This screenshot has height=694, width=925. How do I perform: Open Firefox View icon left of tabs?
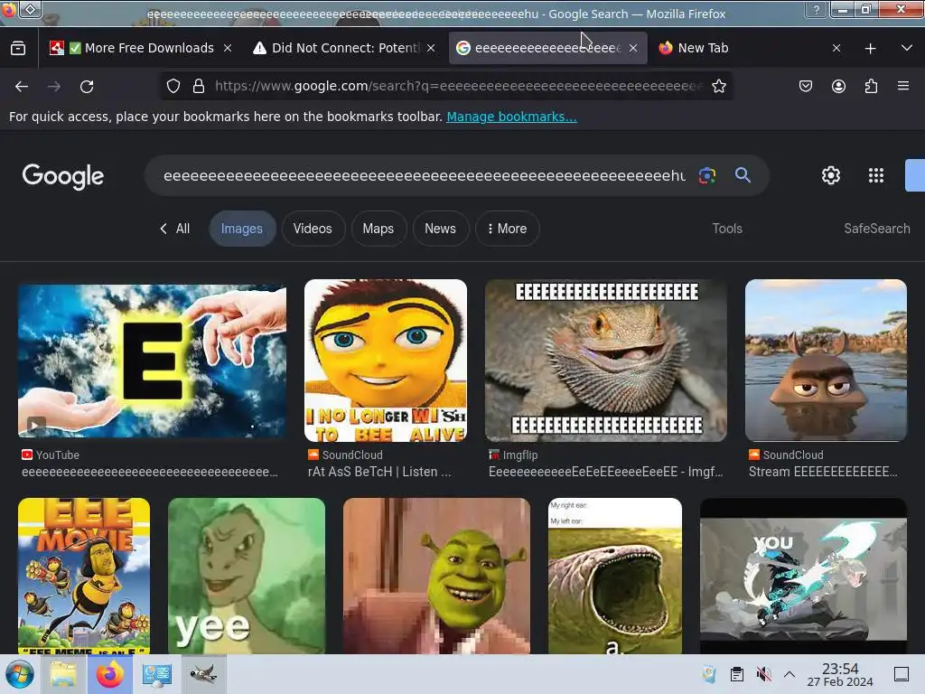coord(18,48)
